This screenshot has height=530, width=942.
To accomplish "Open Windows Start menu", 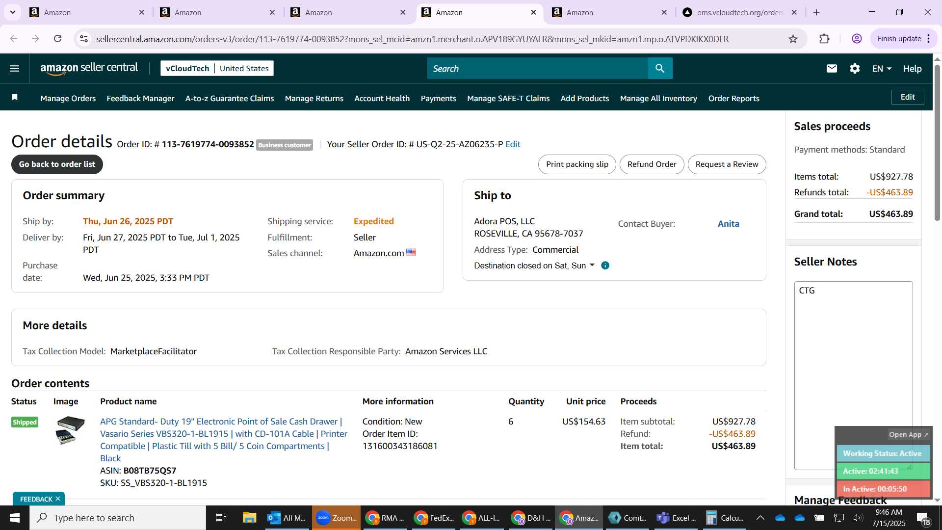I will click(14, 518).
